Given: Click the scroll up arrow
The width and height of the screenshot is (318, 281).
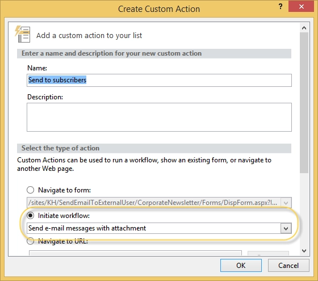Looking at the screenshot, I should click(x=304, y=28).
